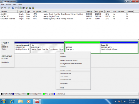Image resolution: width=139 pixels, height=104 pixels.
Task: Select the 40.00 GB Free space block
Action: click(82, 47)
